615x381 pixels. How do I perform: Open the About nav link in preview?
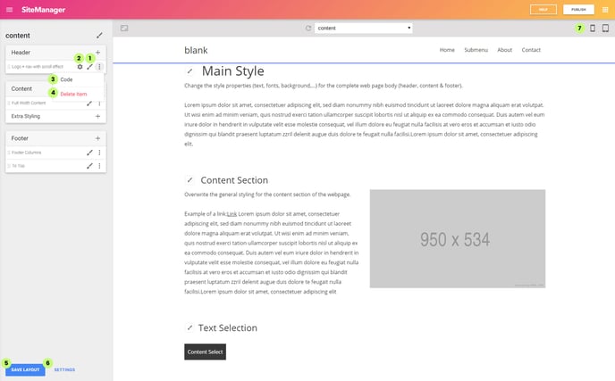505,50
